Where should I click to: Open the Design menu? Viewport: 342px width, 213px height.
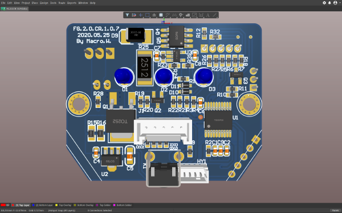[x=44, y=3]
